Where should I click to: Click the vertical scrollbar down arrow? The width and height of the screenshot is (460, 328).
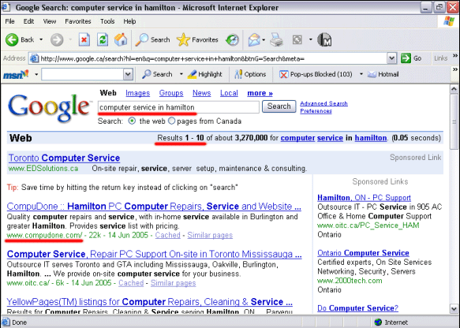tap(454, 308)
